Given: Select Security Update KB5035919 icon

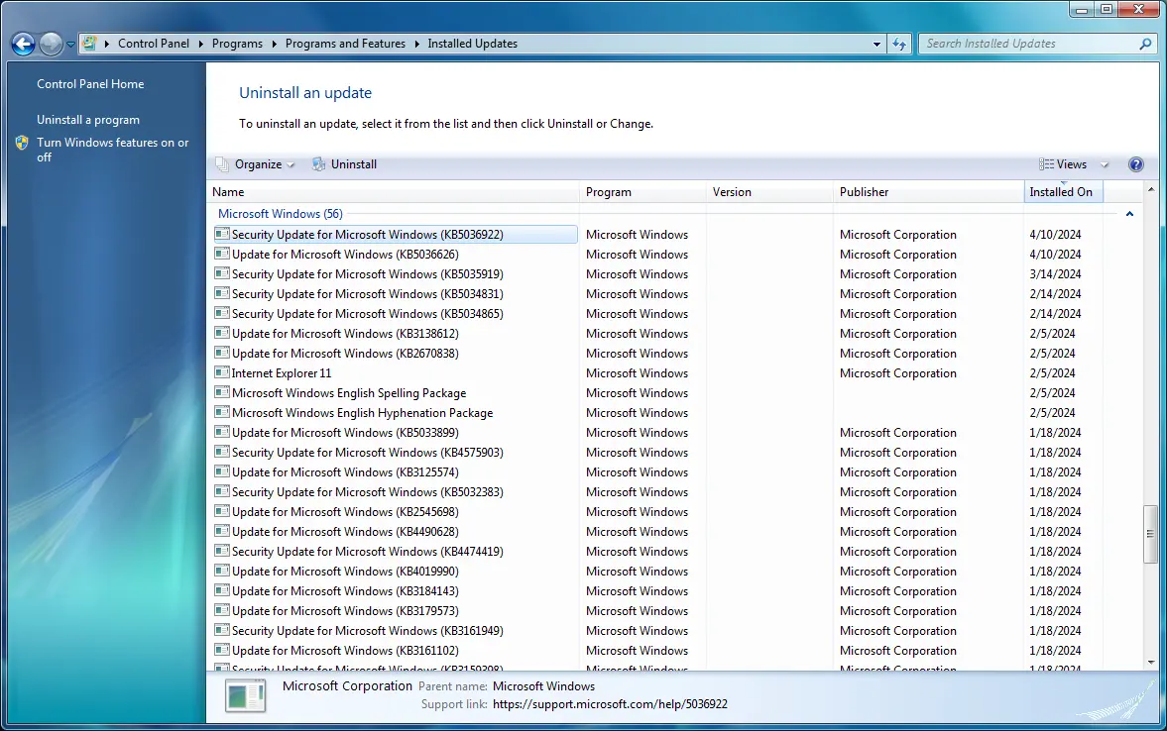Looking at the screenshot, I should point(222,273).
